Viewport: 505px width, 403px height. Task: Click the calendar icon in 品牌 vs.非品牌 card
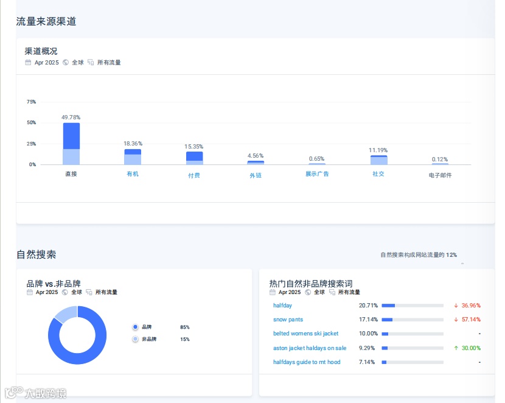(30, 292)
